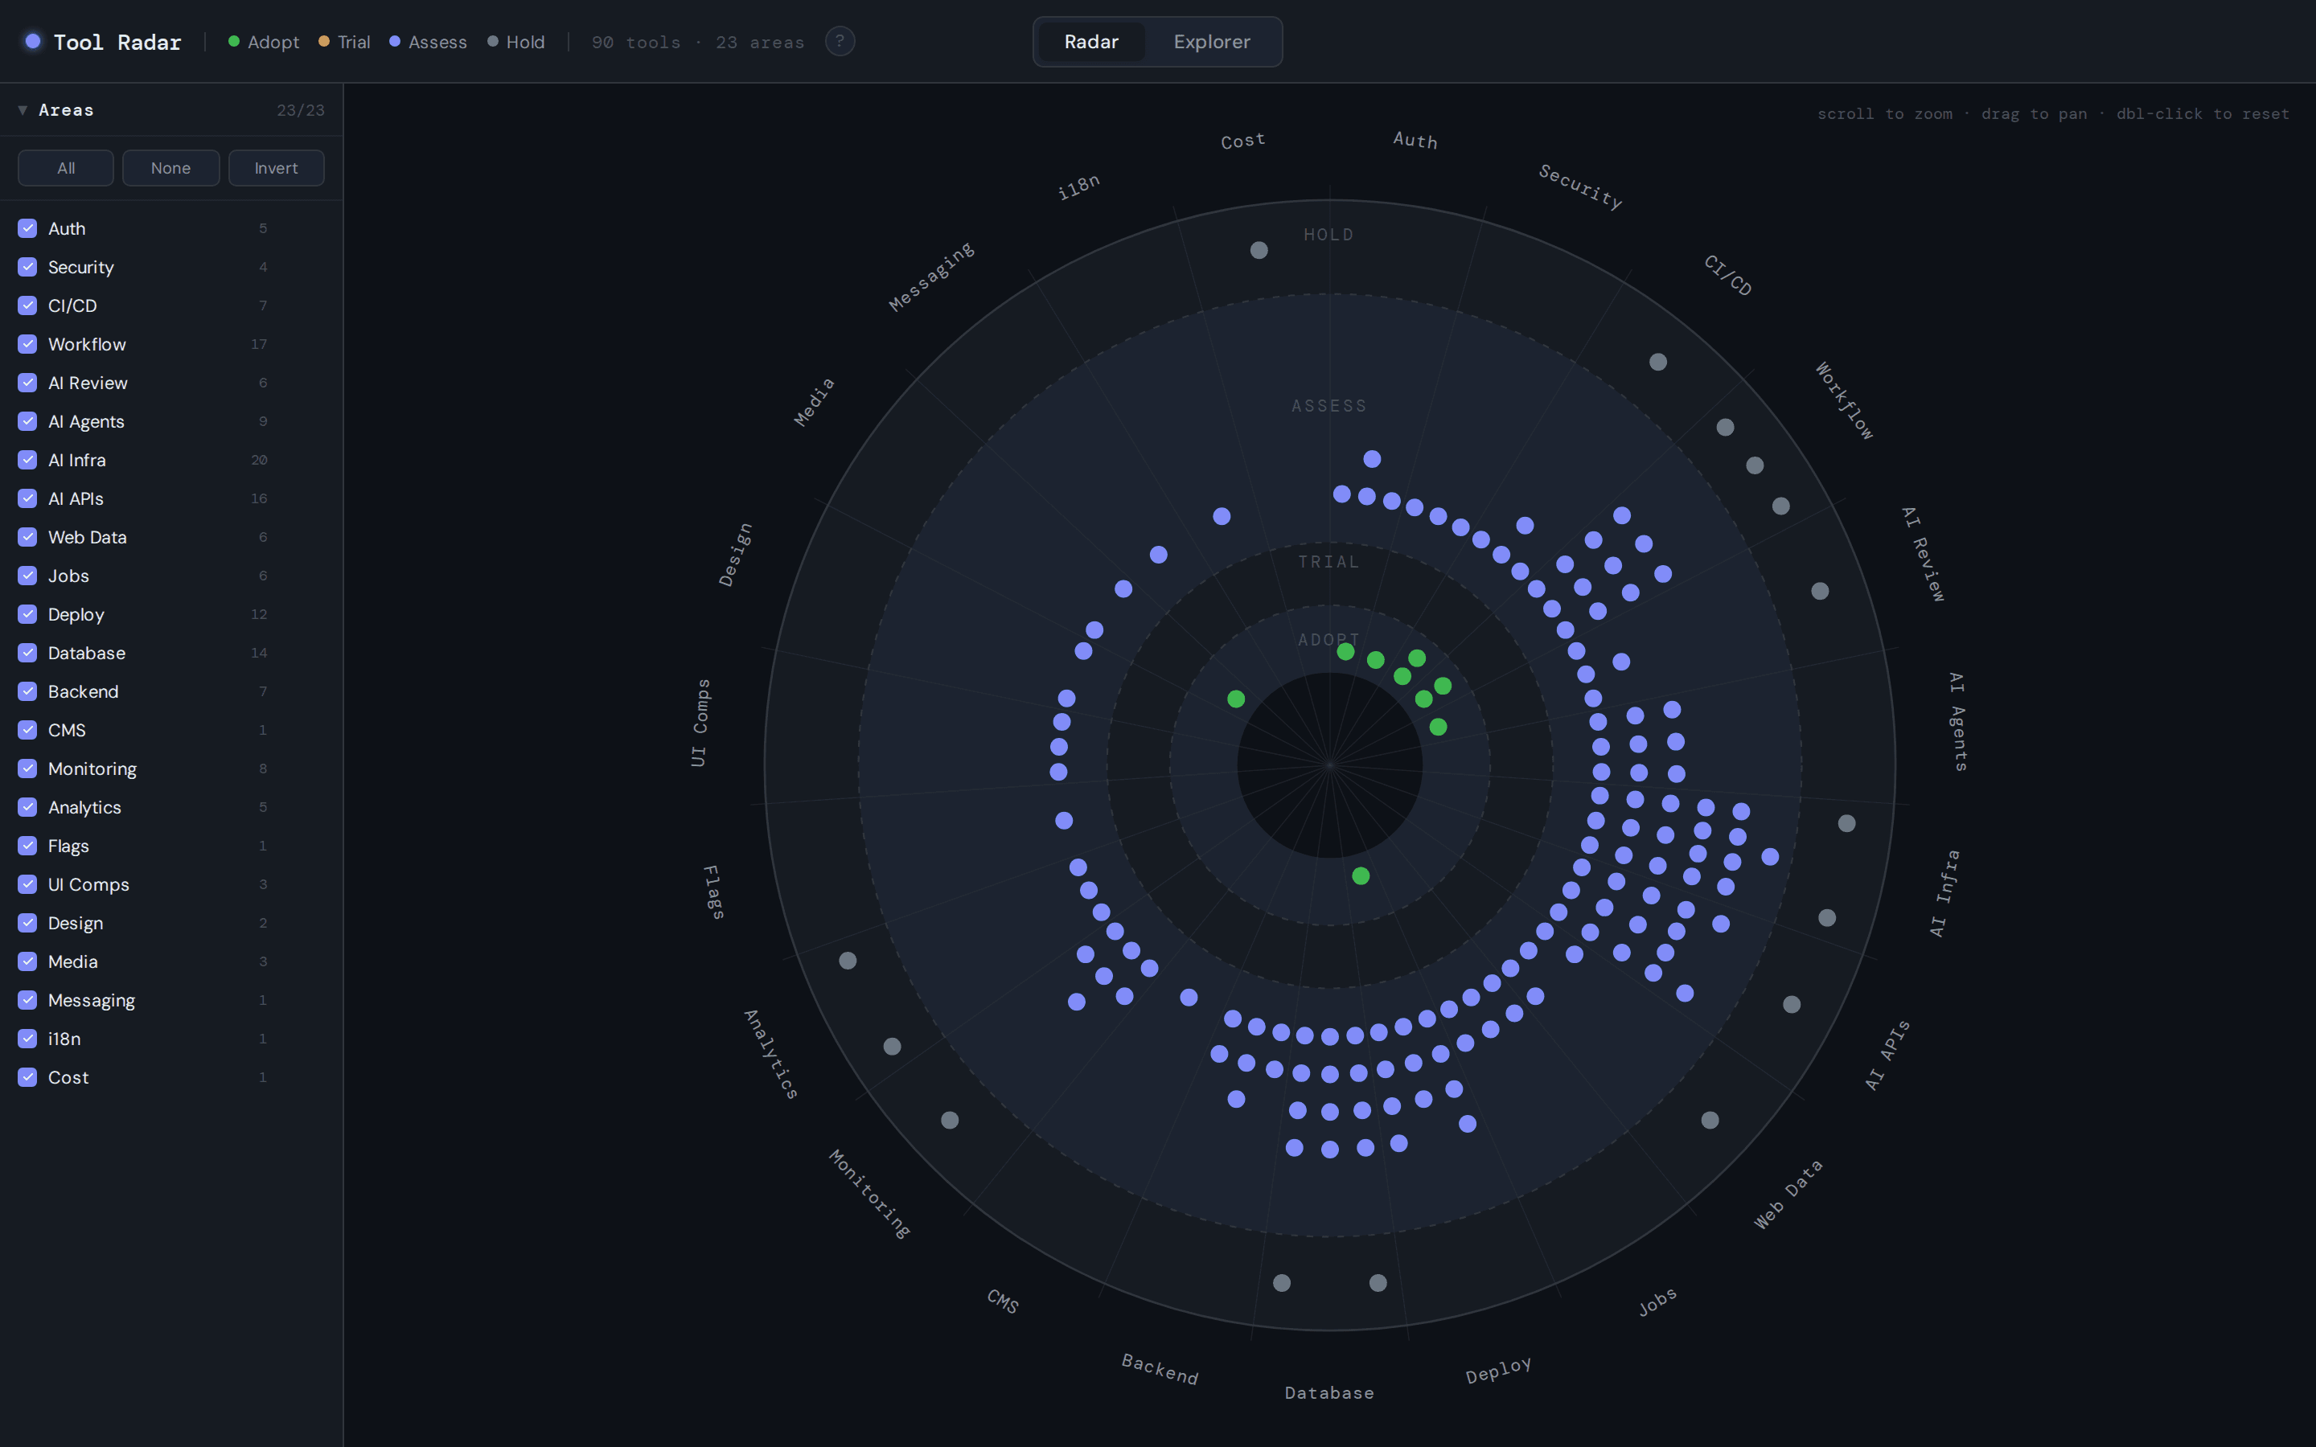Click the Assess legend item
The image size is (2316, 1447).
click(x=428, y=42)
